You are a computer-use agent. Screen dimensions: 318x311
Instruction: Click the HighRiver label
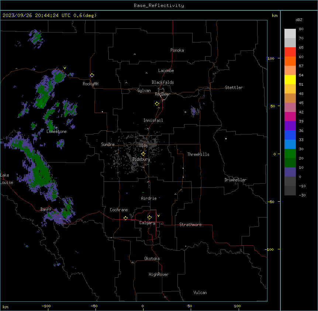click(x=159, y=274)
